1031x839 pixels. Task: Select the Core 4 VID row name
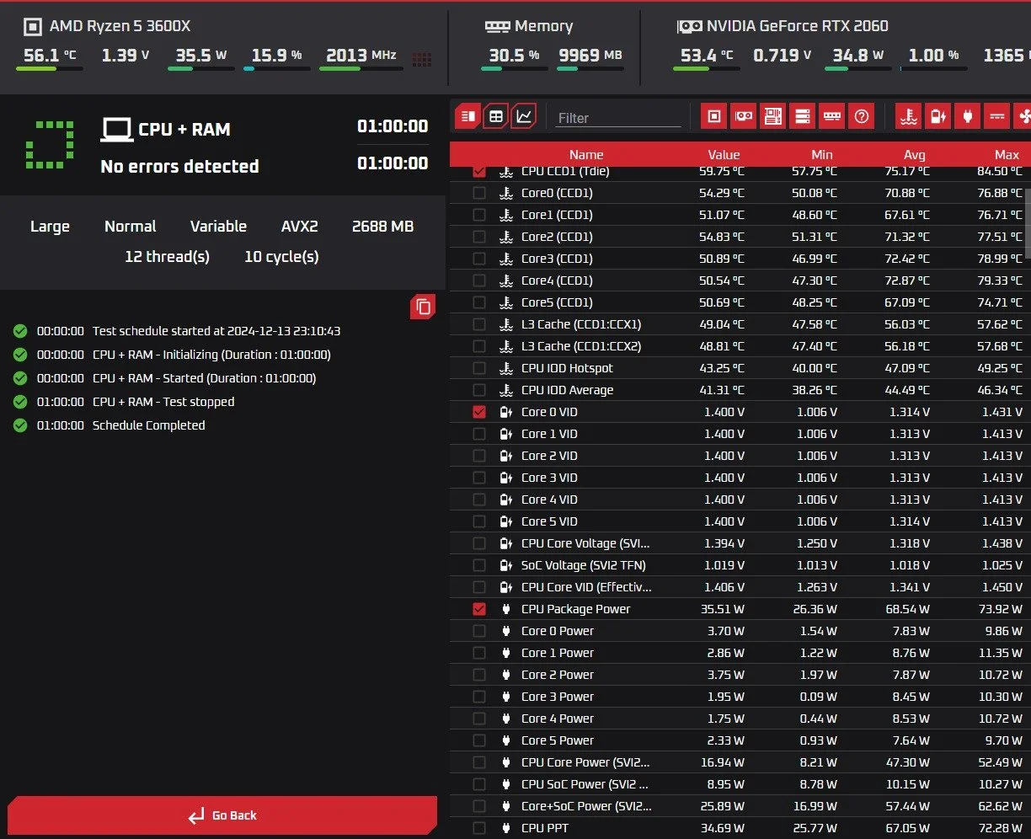[x=549, y=500]
